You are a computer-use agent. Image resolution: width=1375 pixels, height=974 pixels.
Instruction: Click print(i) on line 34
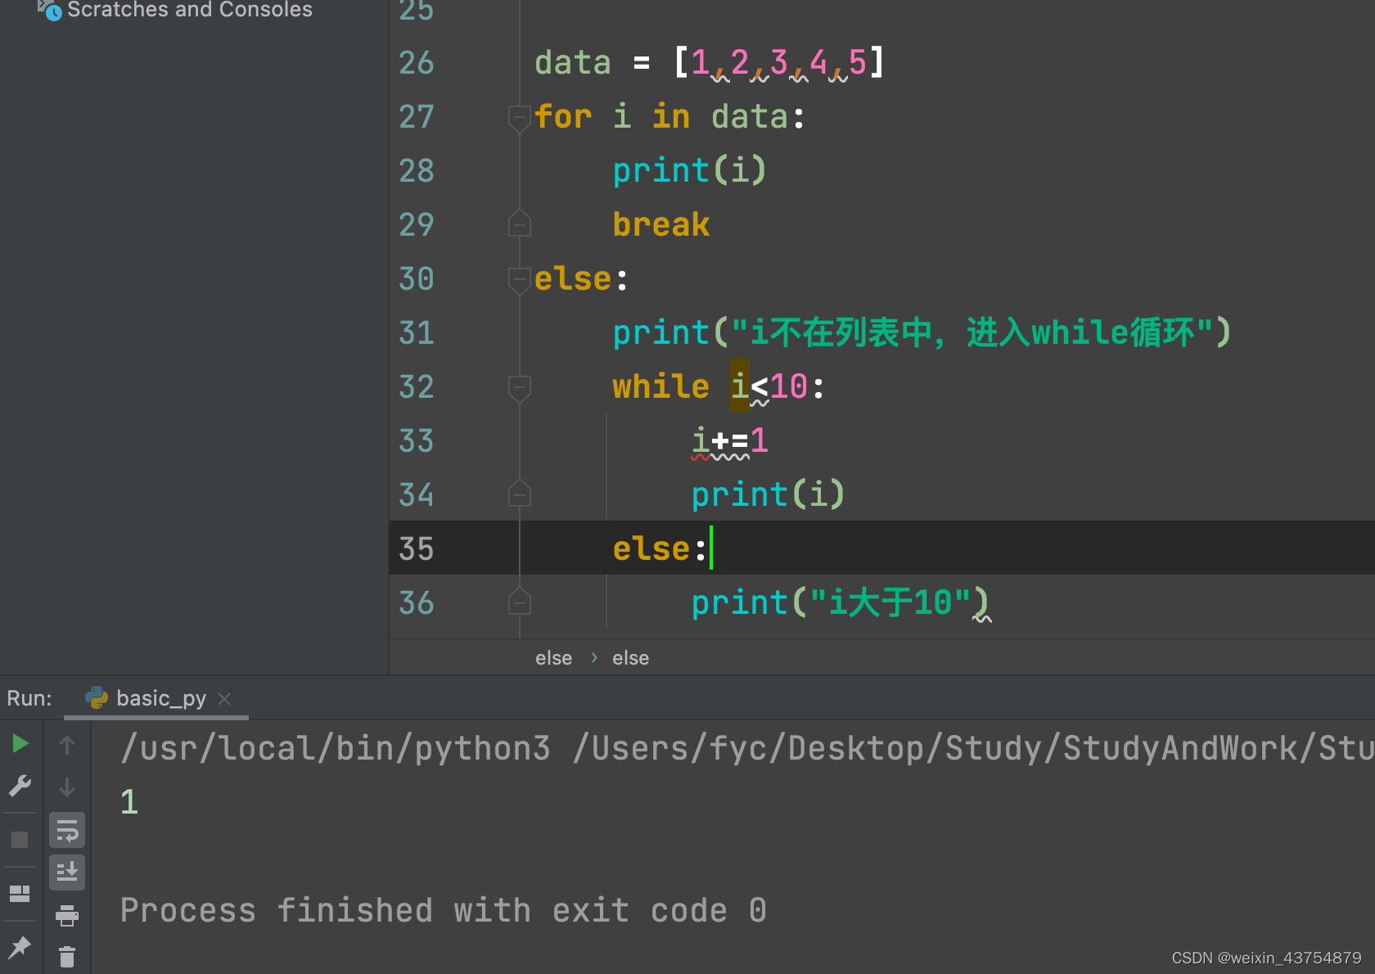point(768,494)
